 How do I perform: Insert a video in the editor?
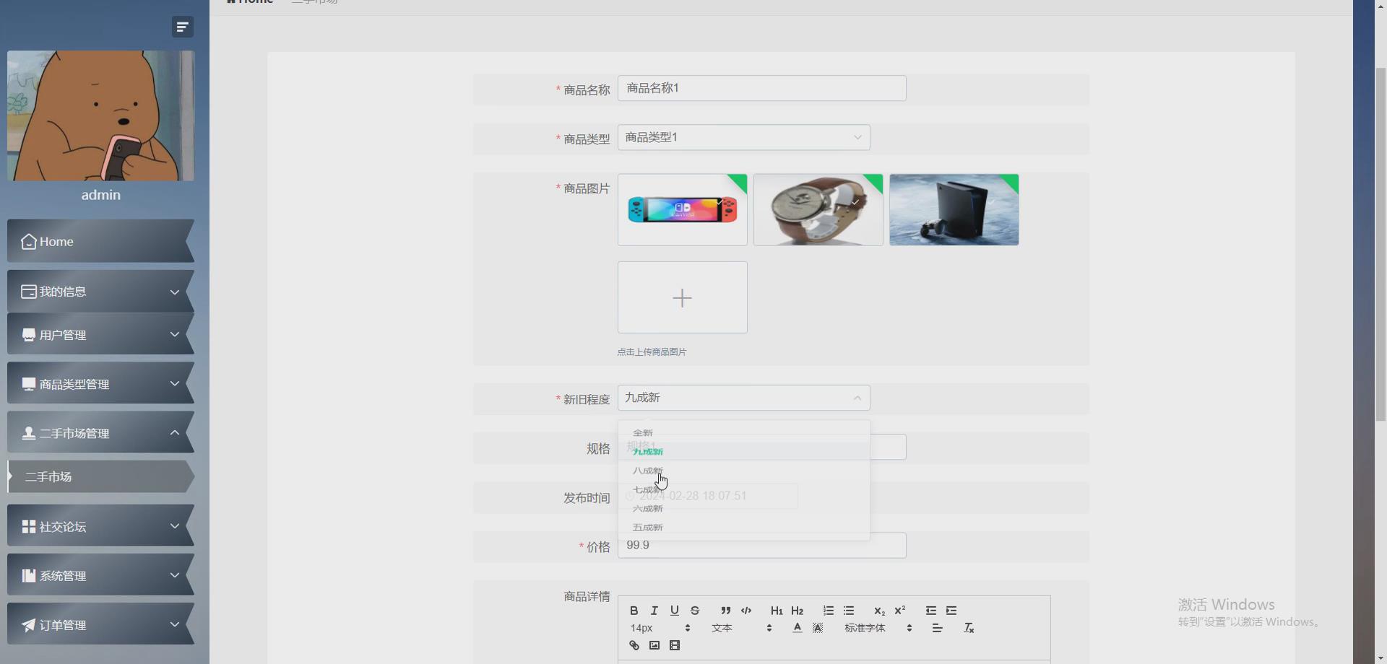(x=674, y=645)
